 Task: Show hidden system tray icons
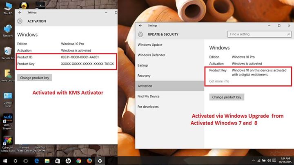(254, 161)
